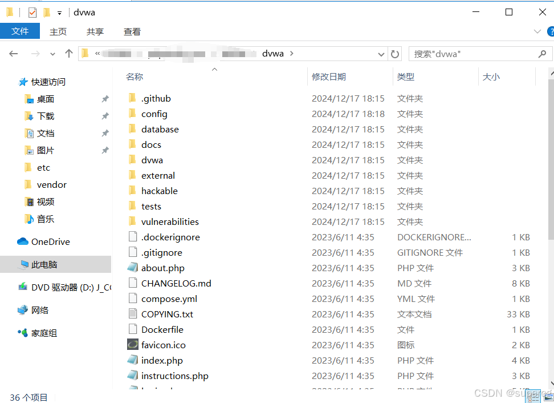Open the 文件 menu tab

(20, 31)
